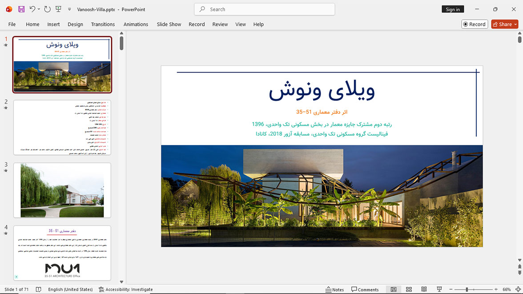Toggle Normal view button in status bar
The width and height of the screenshot is (523, 294).
point(394,289)
